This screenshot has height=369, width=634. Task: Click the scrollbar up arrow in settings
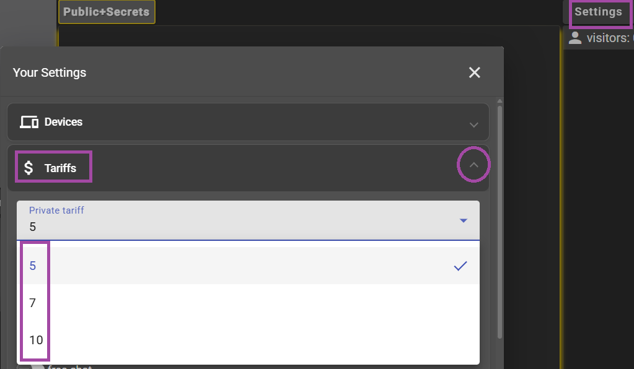(500, 101)
